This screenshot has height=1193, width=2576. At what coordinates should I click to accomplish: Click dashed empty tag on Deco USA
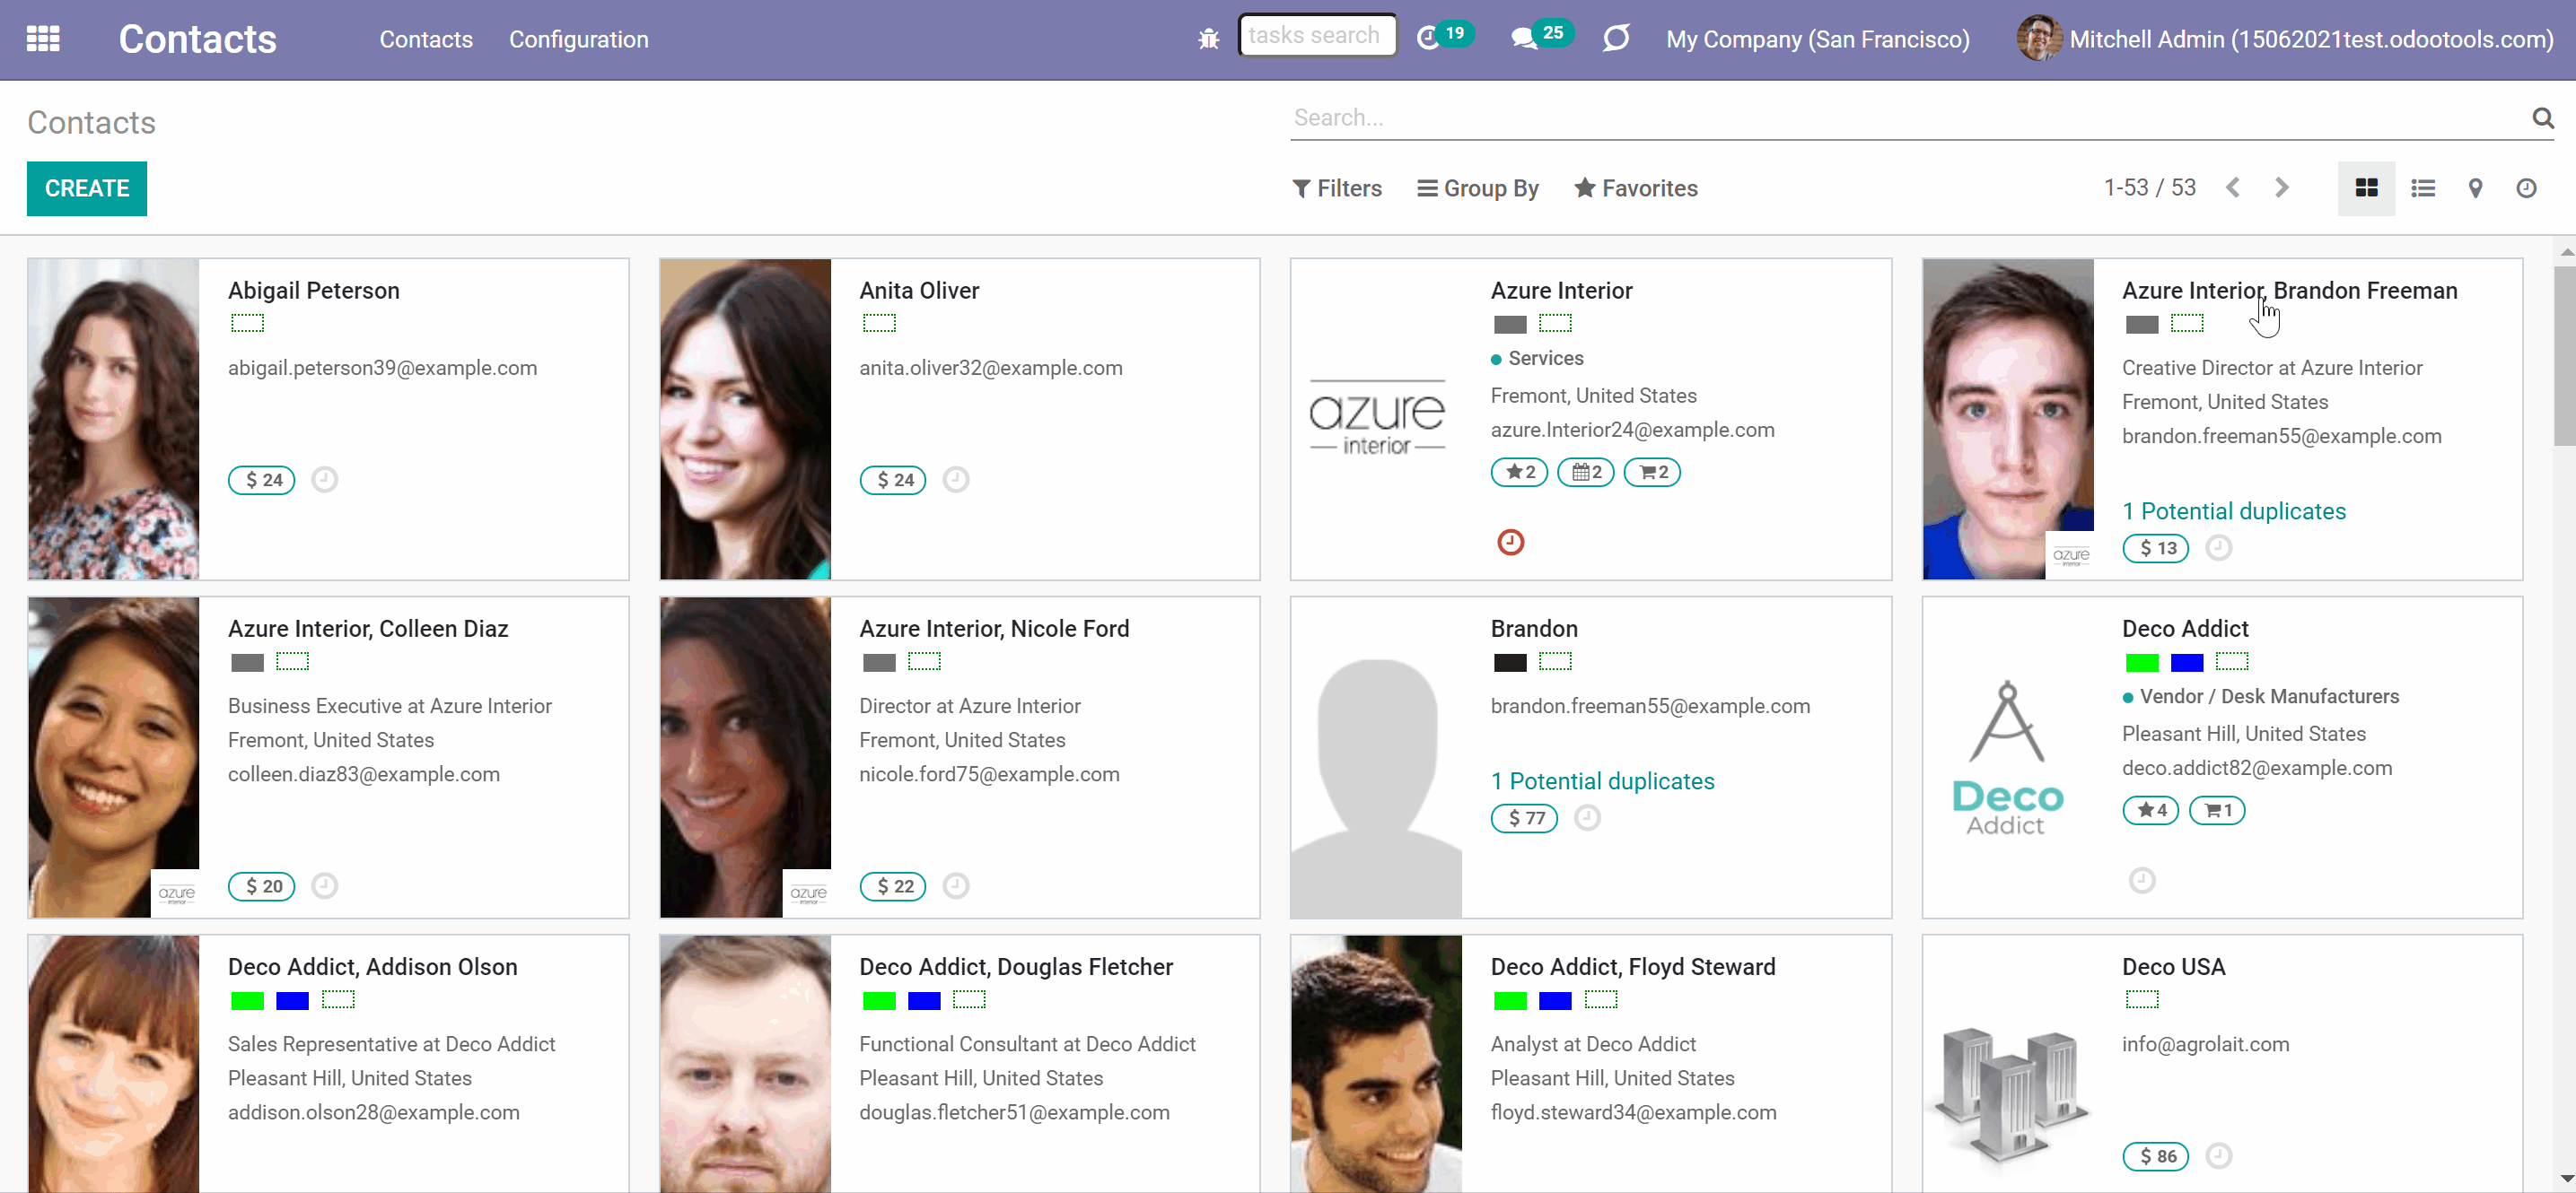[x=2141, y=999]
